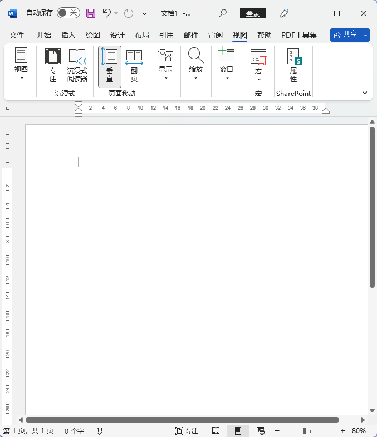Select 垂直 vertical page movement

pos(110,67)
